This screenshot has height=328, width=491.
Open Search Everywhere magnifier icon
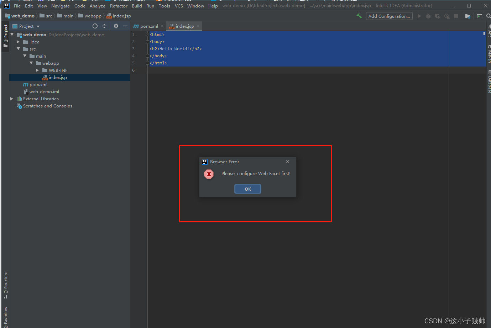click(489, 16)
